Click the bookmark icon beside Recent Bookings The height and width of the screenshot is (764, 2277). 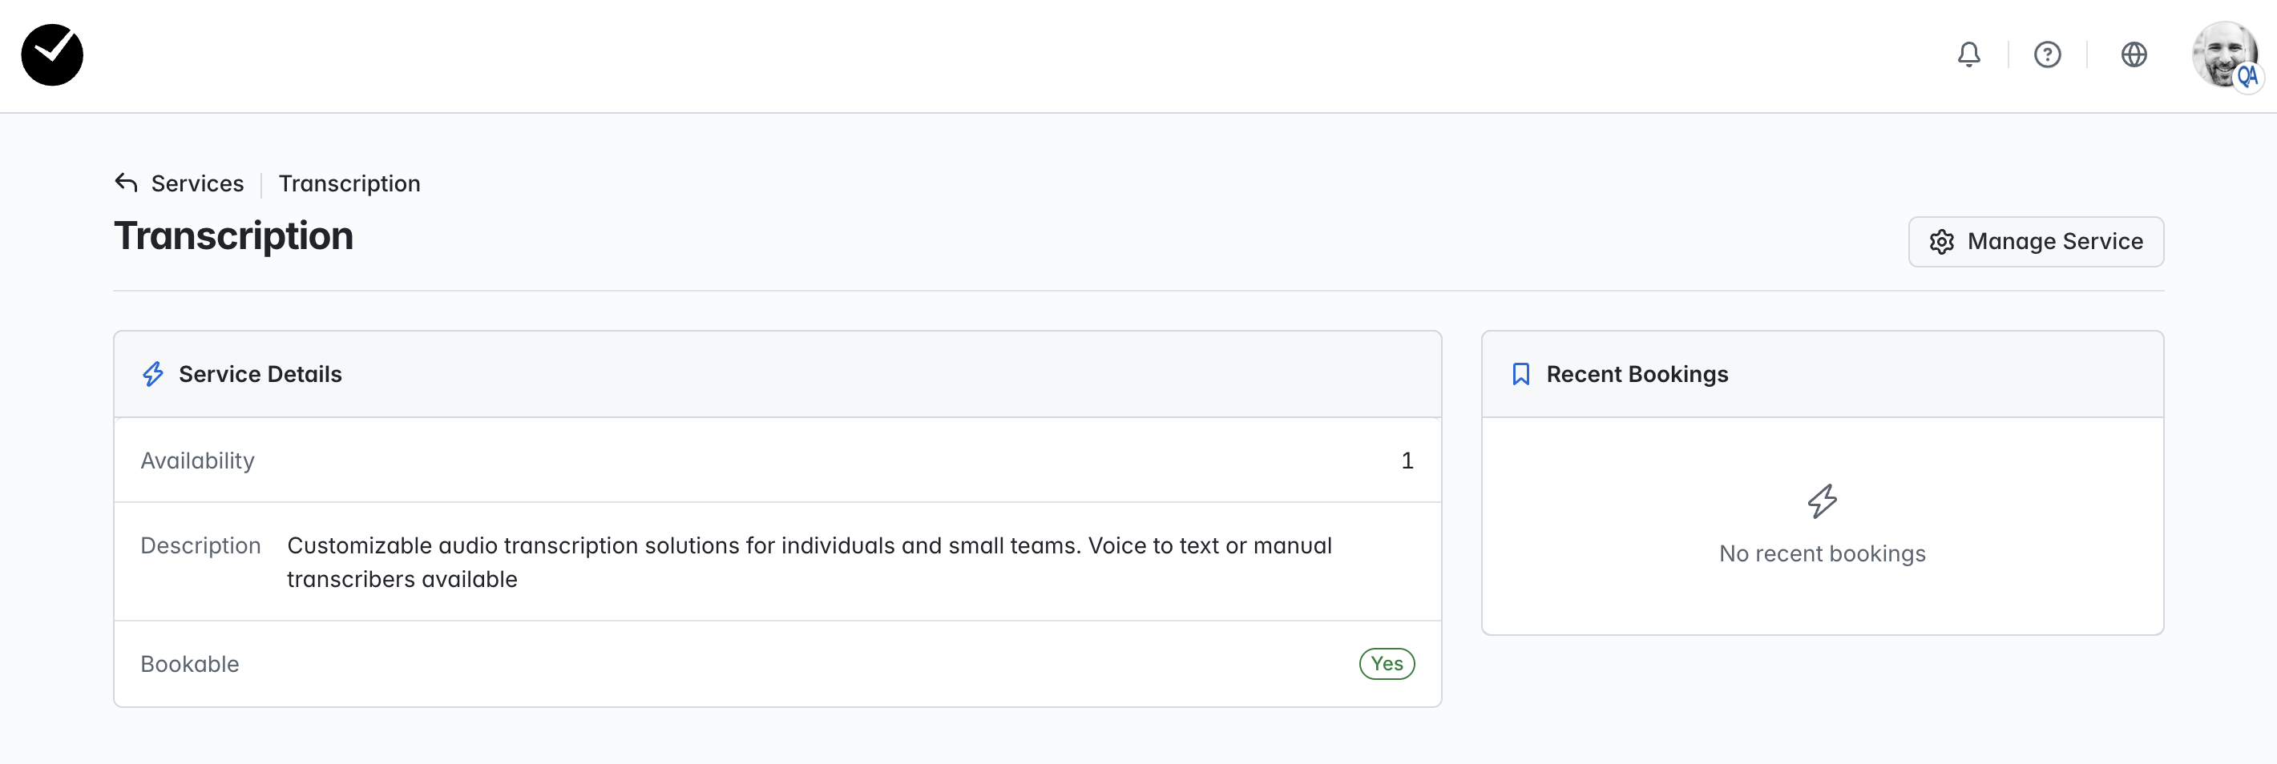(1520, 375)
